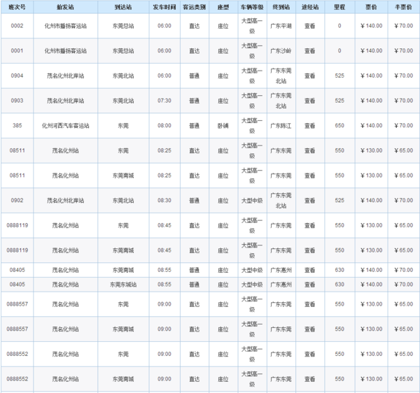The height and width of the screenshot is (393, 420).
Task: Click the 途经站 column header
Action: (309, 6)
